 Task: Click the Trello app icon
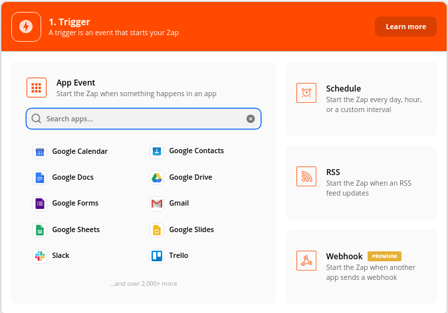pos(157,256)
